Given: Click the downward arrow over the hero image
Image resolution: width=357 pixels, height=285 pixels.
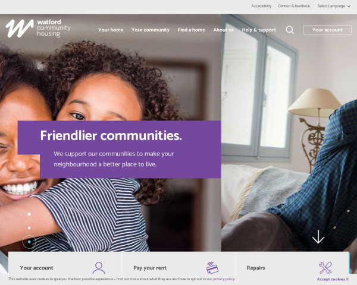Looking at the screenshot, I should click(318, 237).
